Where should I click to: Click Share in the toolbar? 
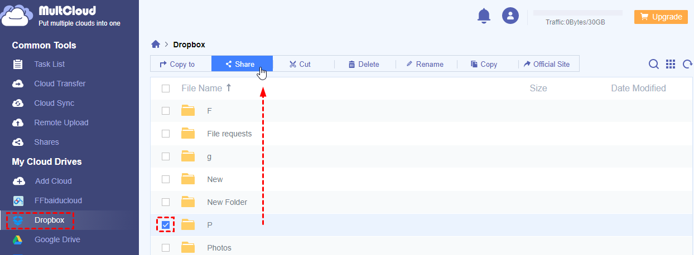[242, 64]
